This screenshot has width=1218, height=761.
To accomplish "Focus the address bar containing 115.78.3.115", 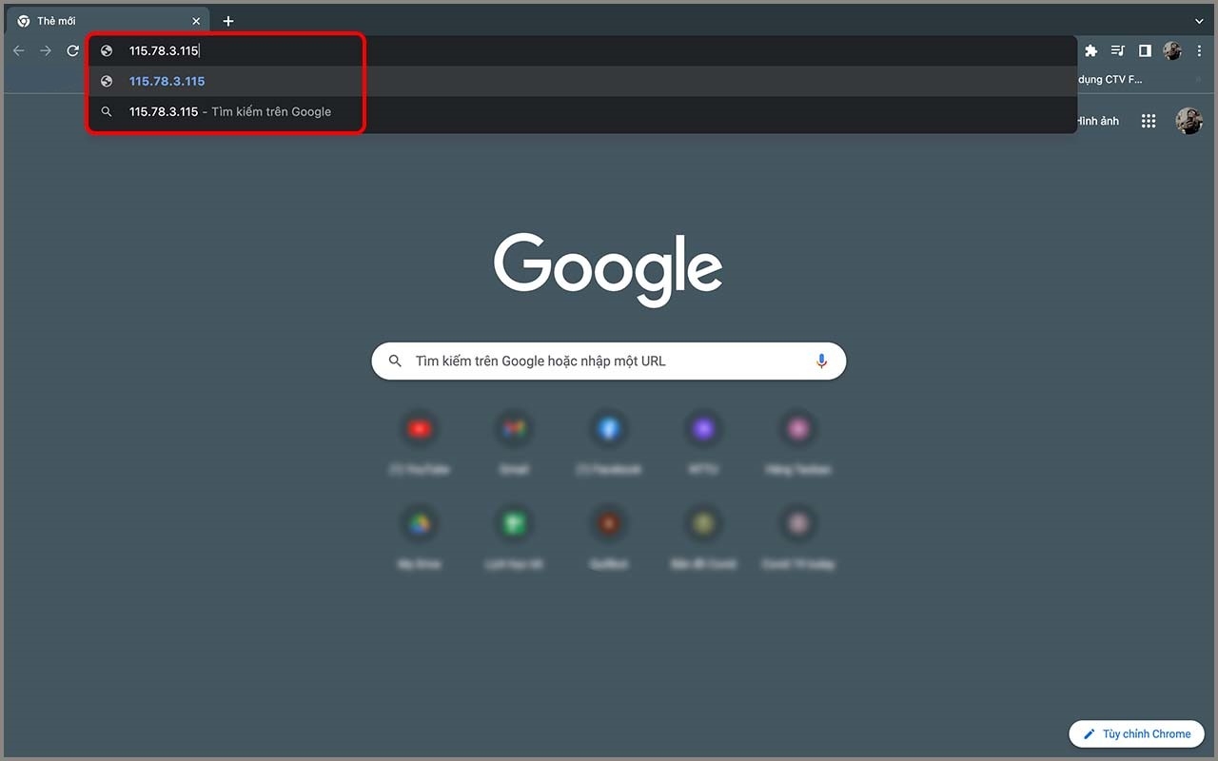I will [582, 51].
